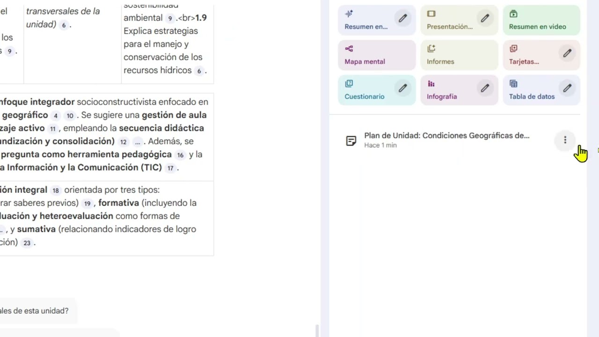This screenshot has height=337, width=599.
Task: Open the Presentación card
Action: [x=459, y=20]
